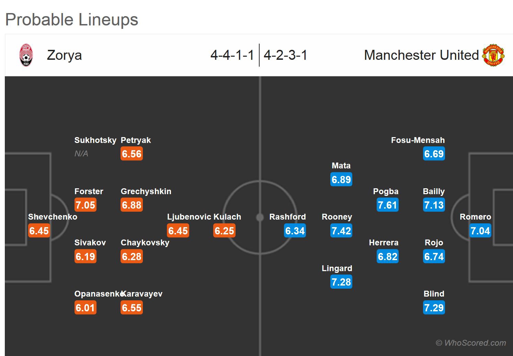This screenshot has height=356, width=513.
Task: Select Pogba's 7.61 rating badge
Action: pos(387,205)
